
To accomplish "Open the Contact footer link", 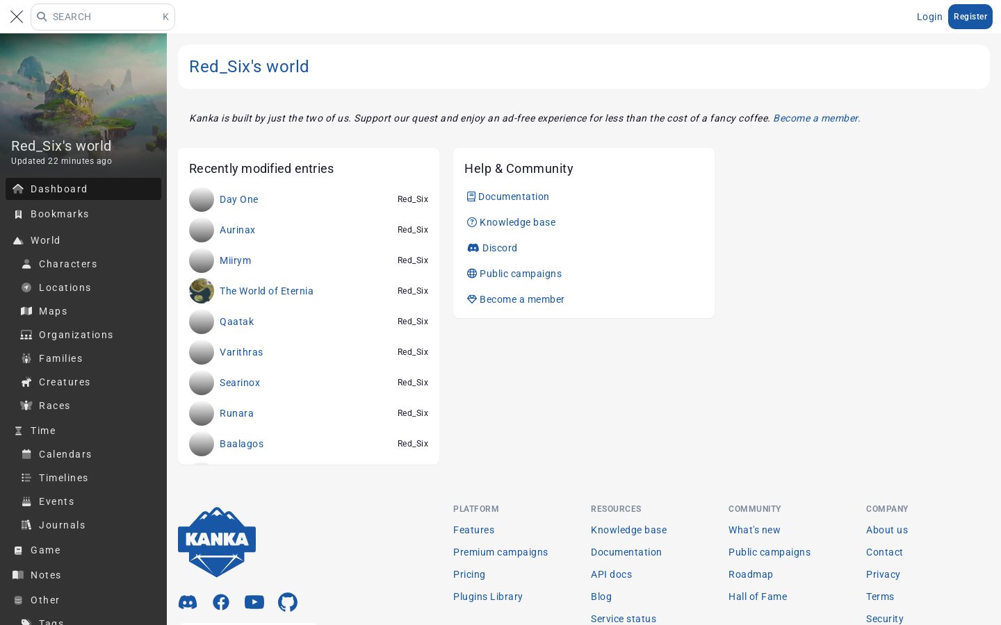I will click(x=884, y=552).
